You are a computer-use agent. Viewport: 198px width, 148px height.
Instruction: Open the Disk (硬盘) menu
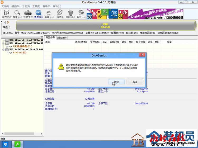click(x=16, y=6)
